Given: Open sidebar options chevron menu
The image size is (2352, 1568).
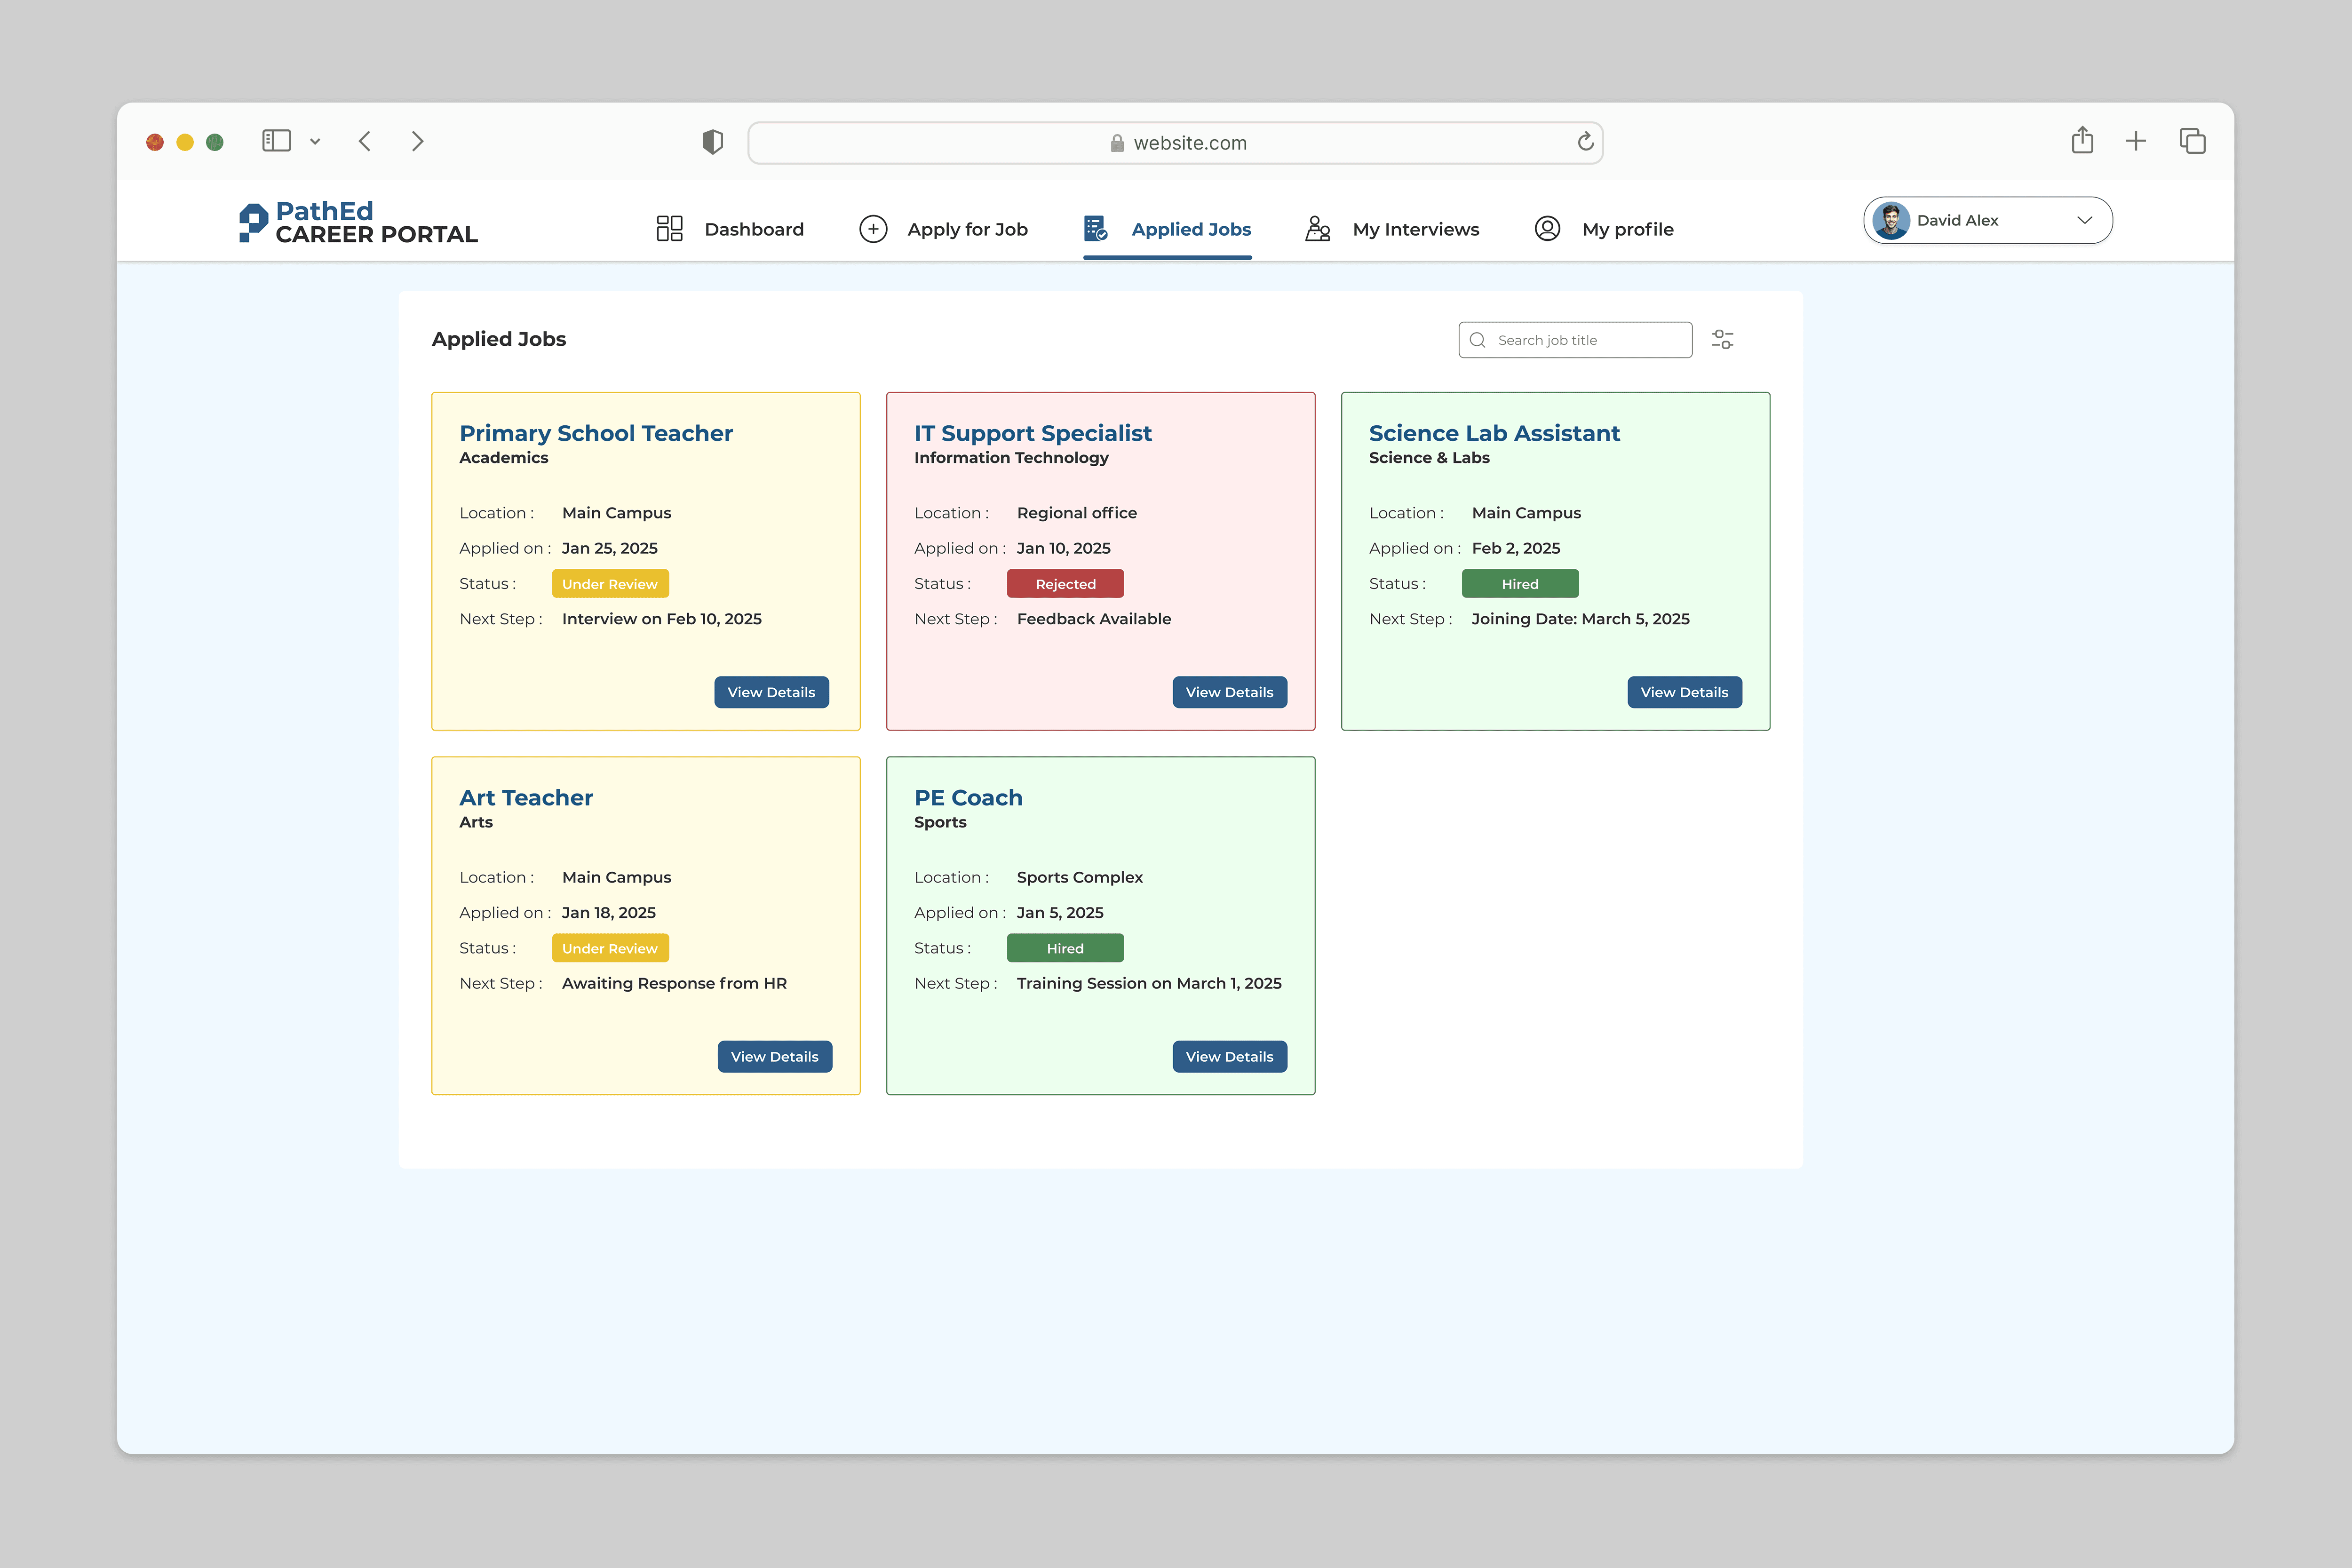Looking at the screenshot, I should point(315,142).
